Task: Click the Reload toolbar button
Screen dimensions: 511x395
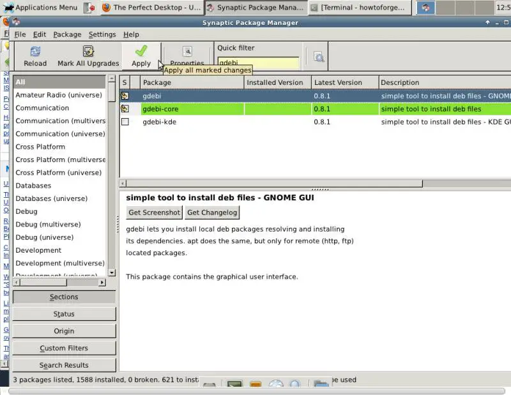Action: pyautogui.click(x=35, y=56)
